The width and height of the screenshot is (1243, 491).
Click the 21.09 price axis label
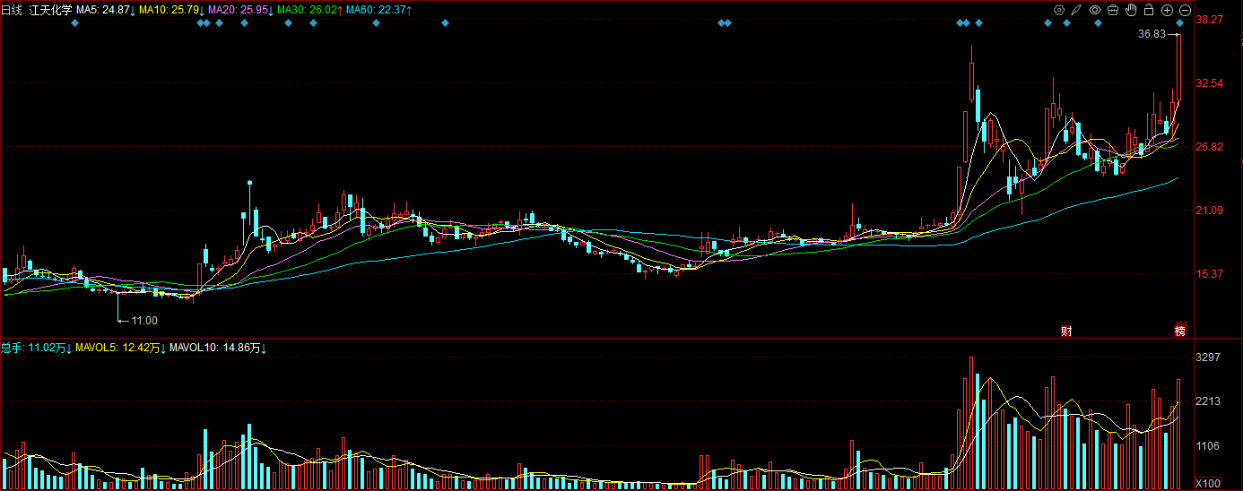pyautogui.click(x=1210, y=211)
